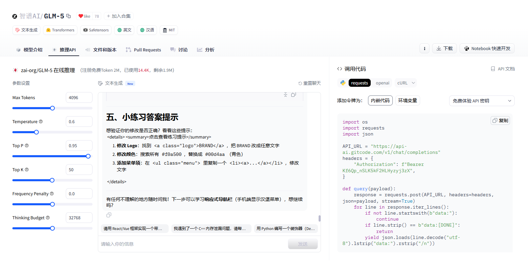Click the chat scrollbar thumb
528x263 pixels.
(x=320, y=218)
